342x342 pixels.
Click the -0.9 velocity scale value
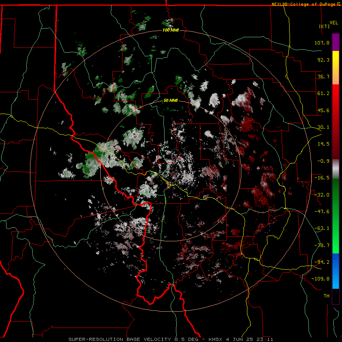tap(323, 161)
